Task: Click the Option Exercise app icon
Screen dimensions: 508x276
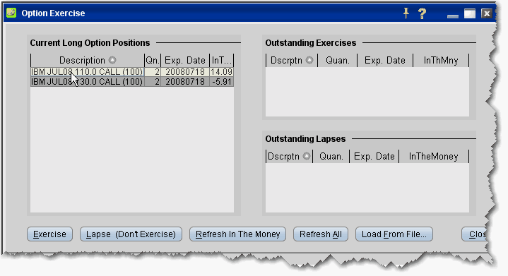Action: (x=11, y=13)
